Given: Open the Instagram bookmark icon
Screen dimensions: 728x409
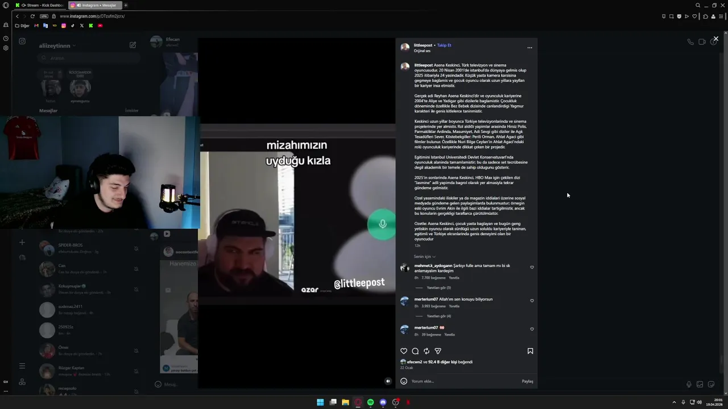Looking at the screenshot, I should click(x=64, y=26).
